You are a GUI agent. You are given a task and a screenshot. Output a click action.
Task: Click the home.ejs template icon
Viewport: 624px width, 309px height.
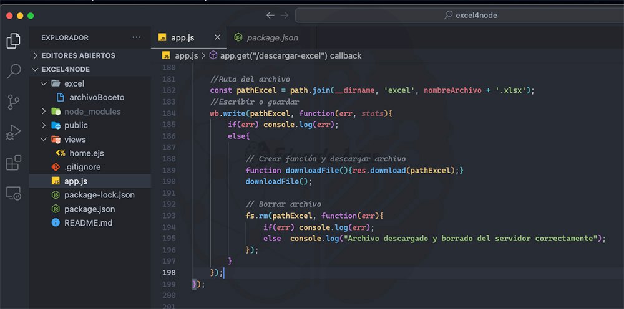click(x=61, y=153)
